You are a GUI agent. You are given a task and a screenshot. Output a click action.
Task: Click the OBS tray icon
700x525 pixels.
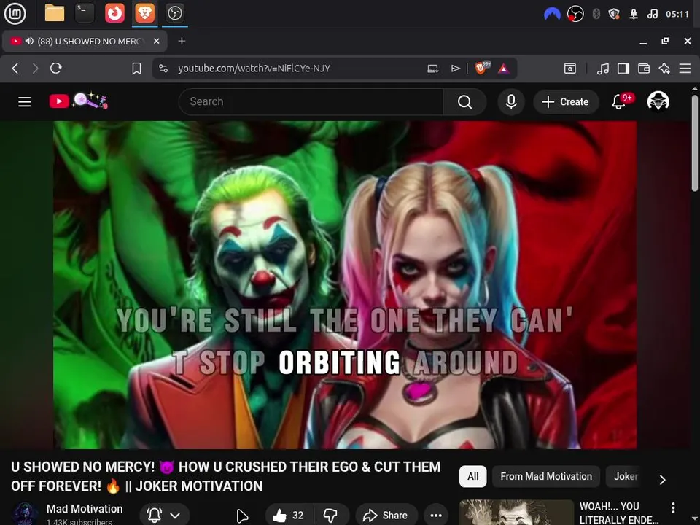(x=575, y=15)
